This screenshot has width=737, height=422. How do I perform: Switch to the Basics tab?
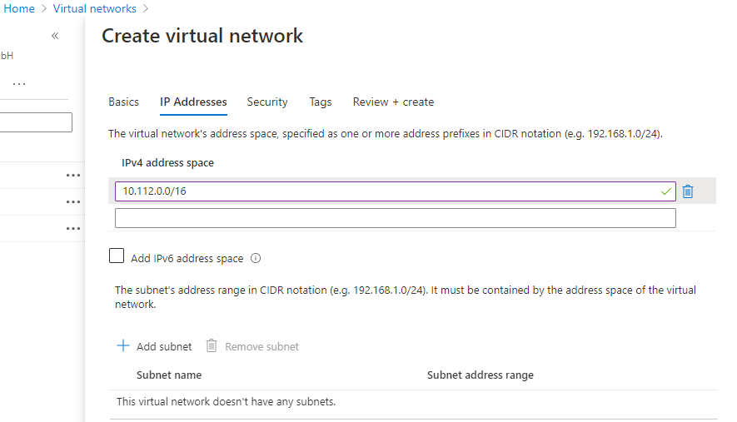pyautogui.click(x=123, y=102)
